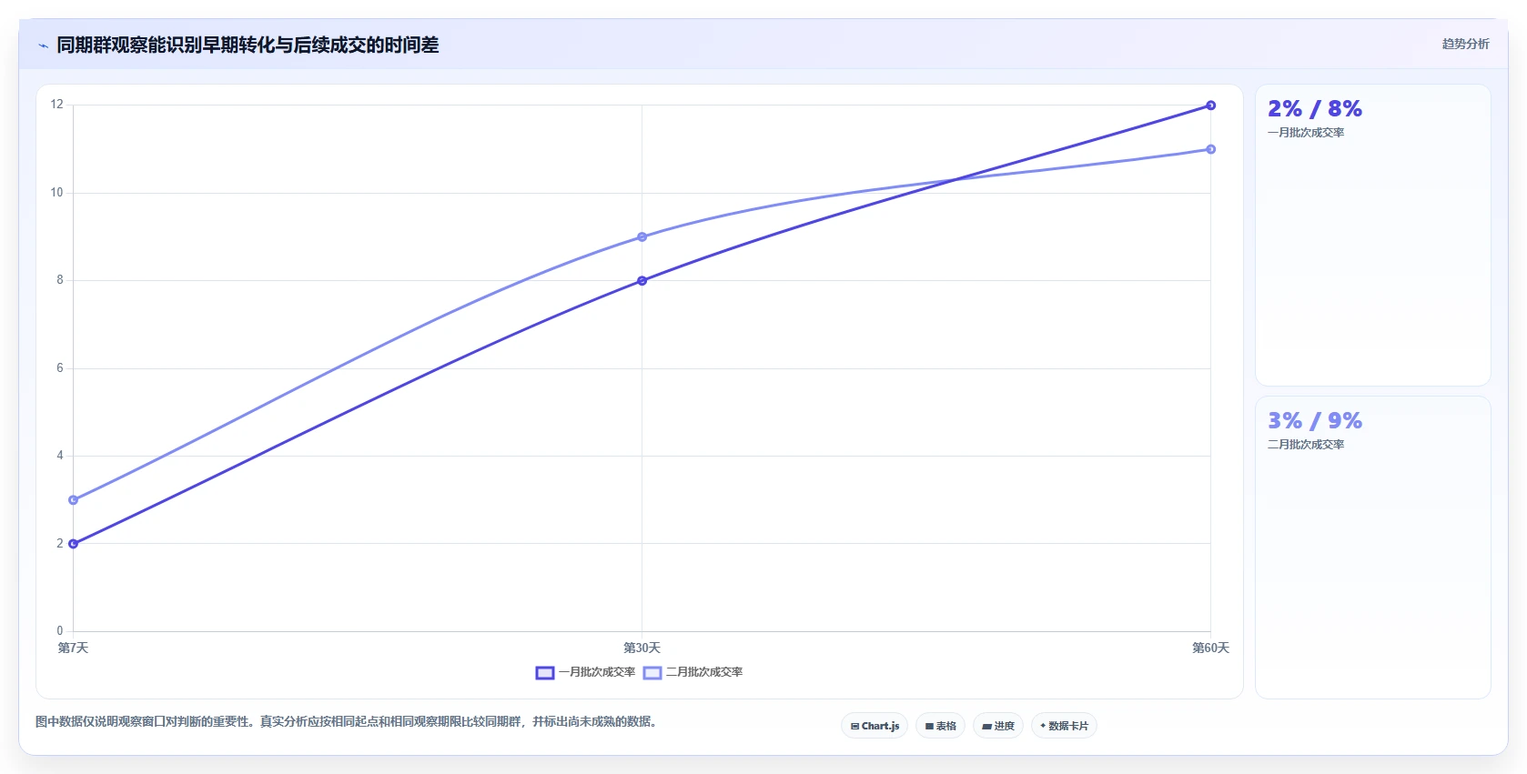Click the y-axis label 6
The height and width of the screenshot is (774, 1527).
pos(60,368)
